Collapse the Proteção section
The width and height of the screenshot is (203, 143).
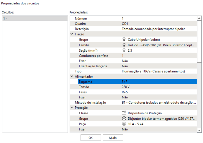72,108
